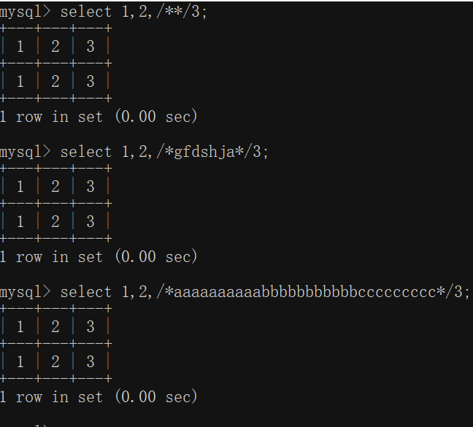This screenshot has width=473, height=427.
Task: Click data-row cell 1 of the gfdshja result table
Action: tap(20, 222)
